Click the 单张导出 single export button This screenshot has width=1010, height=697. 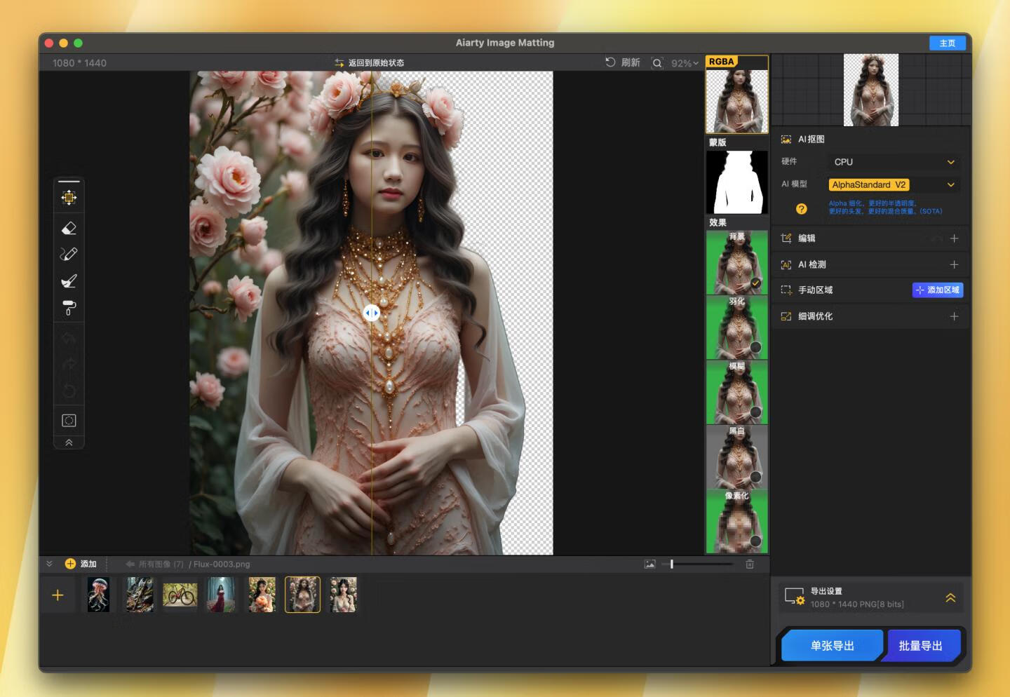tap(832, 646)
